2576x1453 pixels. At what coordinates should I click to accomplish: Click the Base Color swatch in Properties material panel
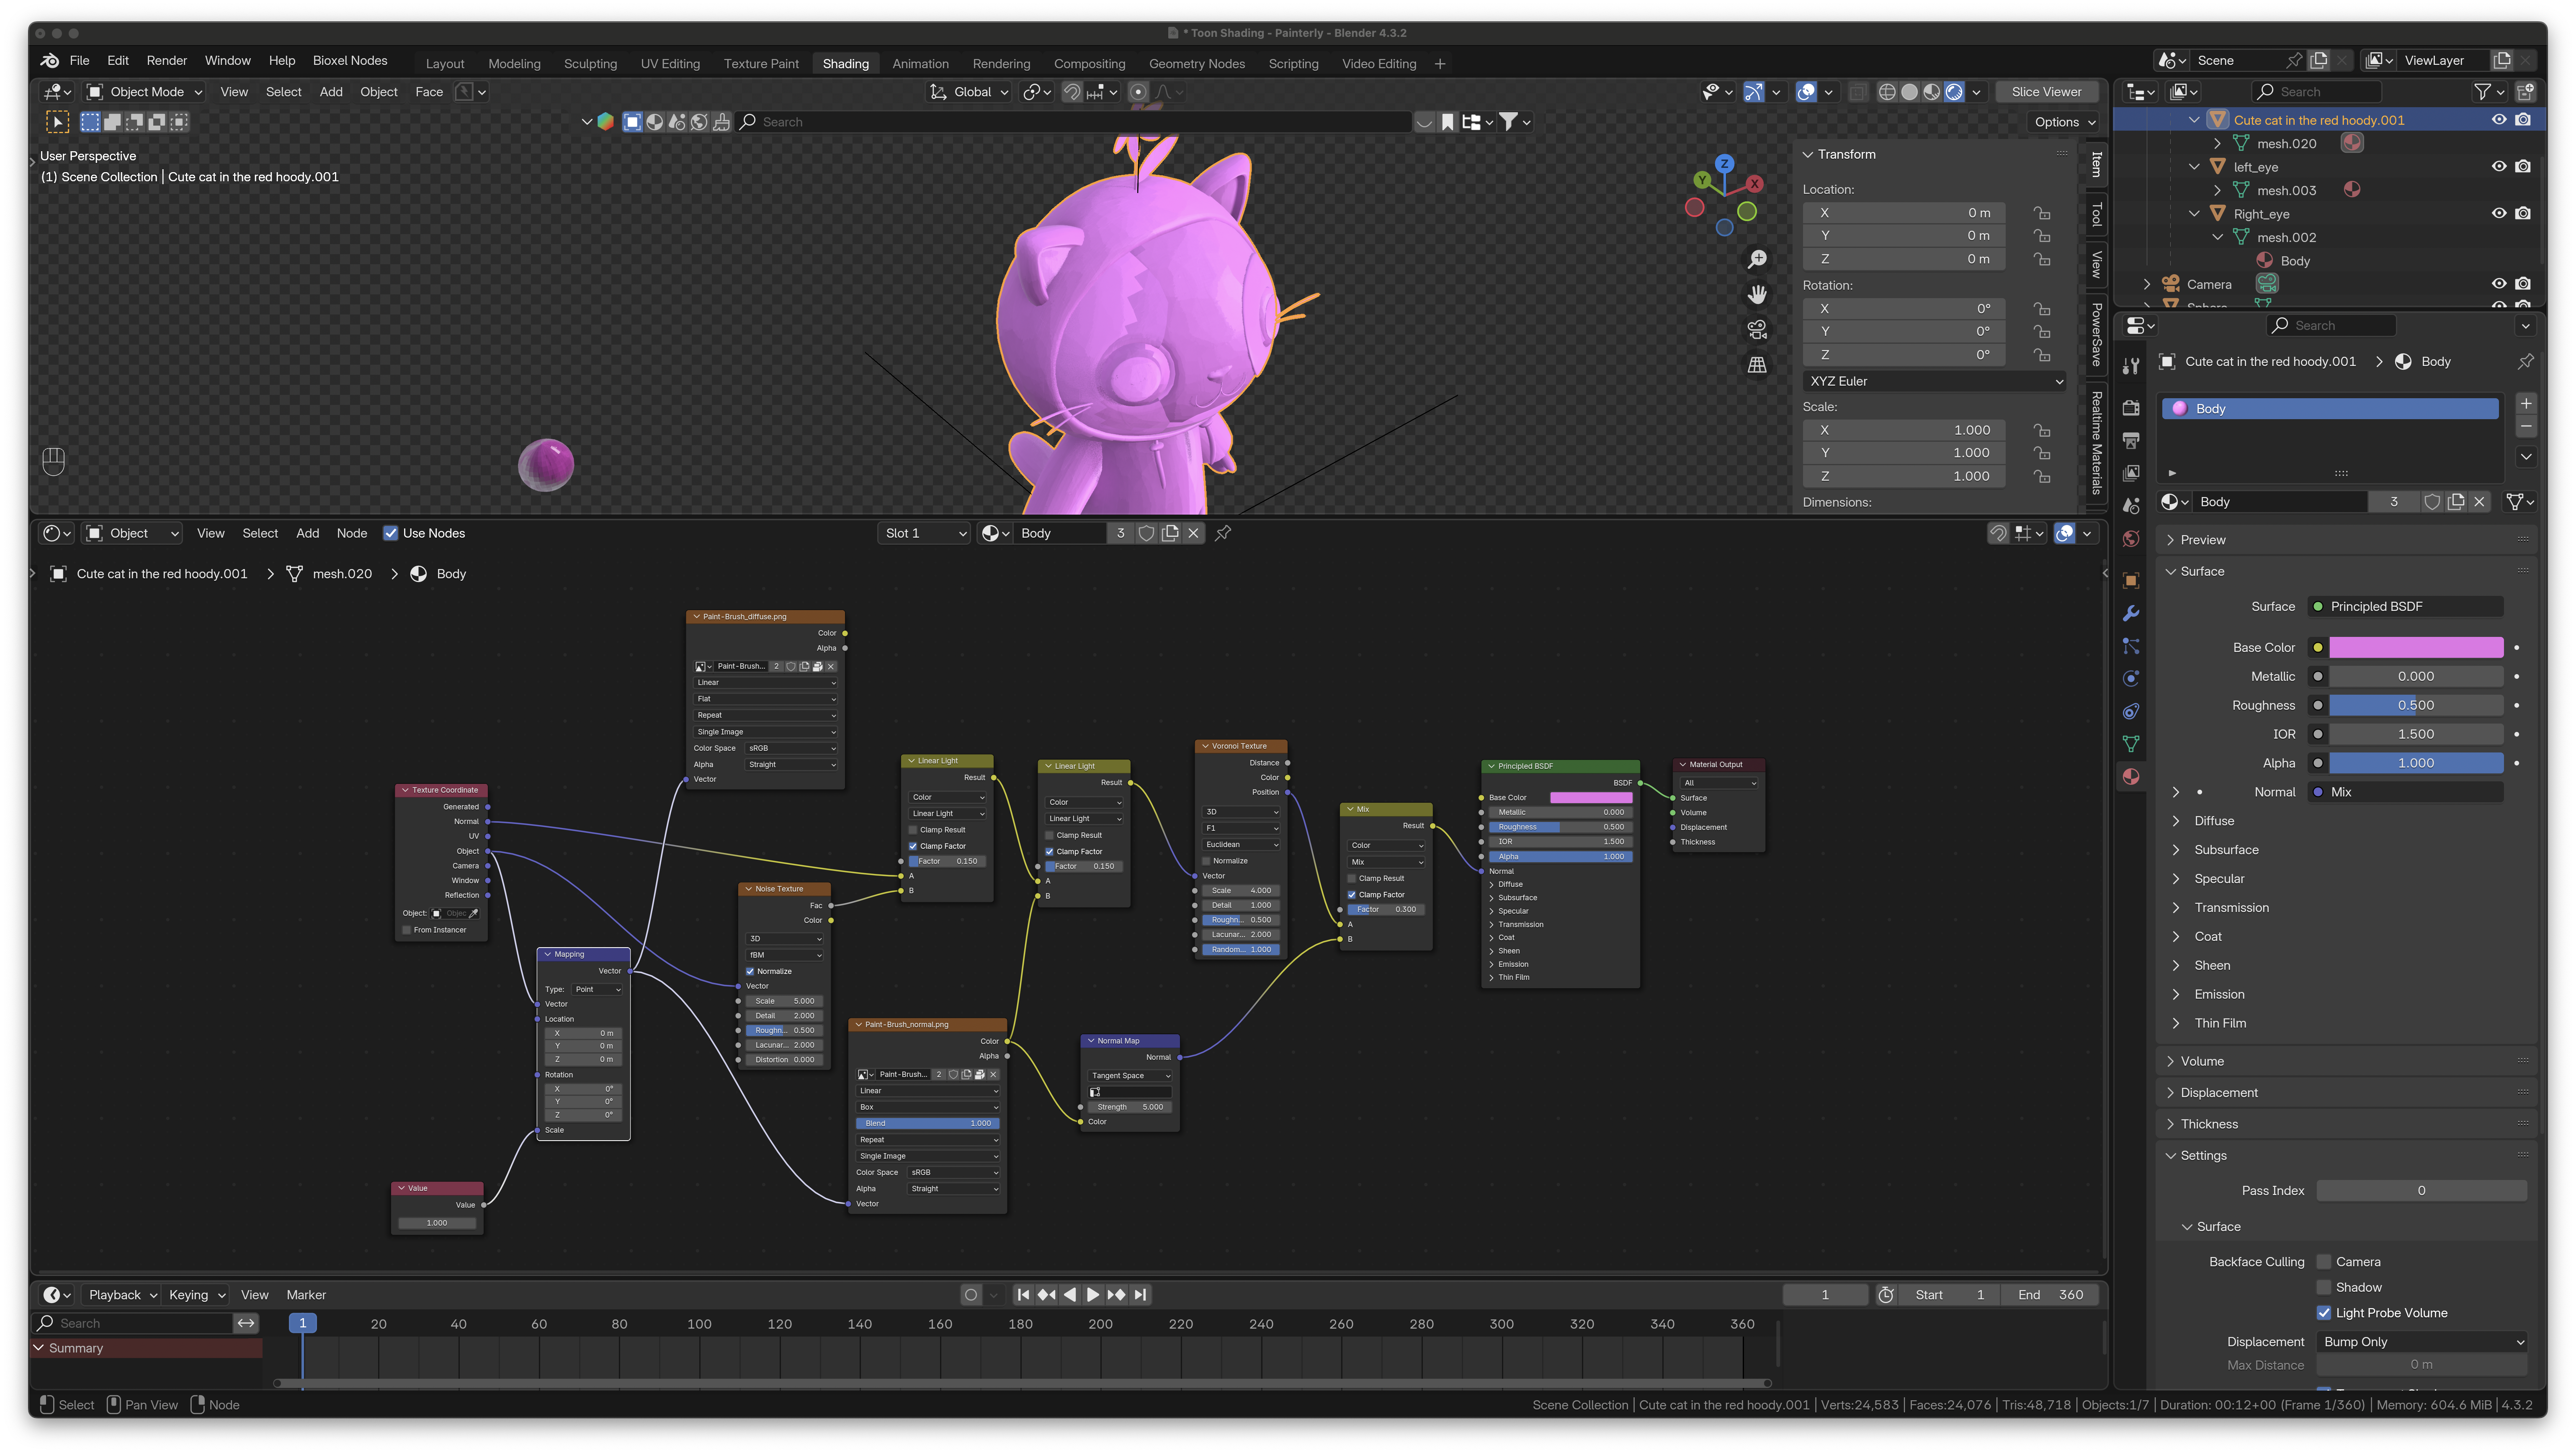[x=2416, y=648]
